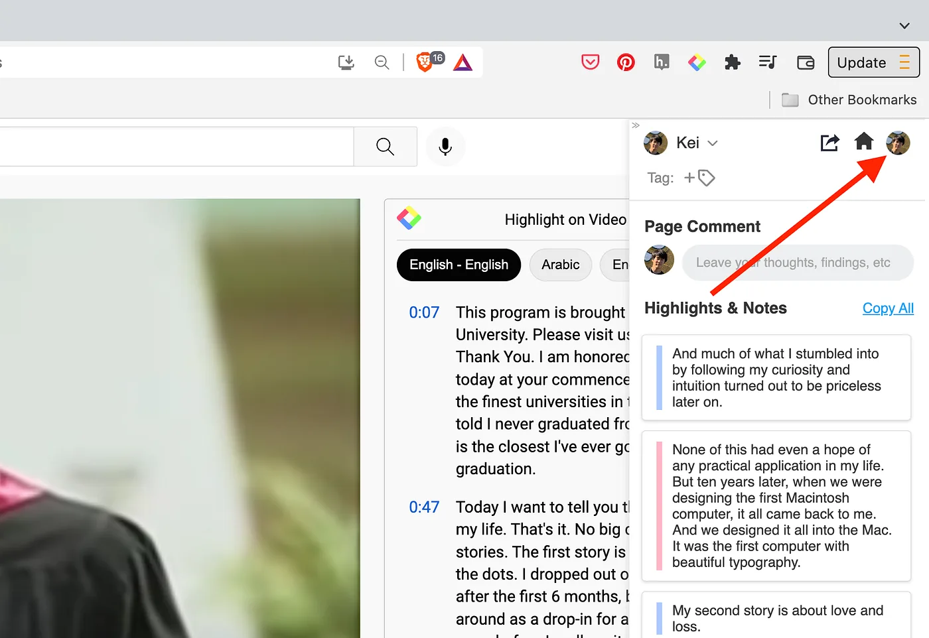Click the 'Leave your thoughts, findings, etc' field
The width and height of the screenshot is (929, 638).
[x=798, y=263]
